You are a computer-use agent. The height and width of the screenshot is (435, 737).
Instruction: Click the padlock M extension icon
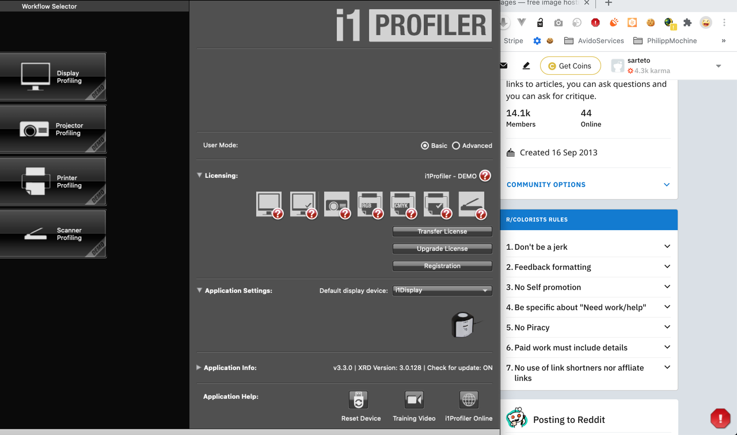[540, 22]
